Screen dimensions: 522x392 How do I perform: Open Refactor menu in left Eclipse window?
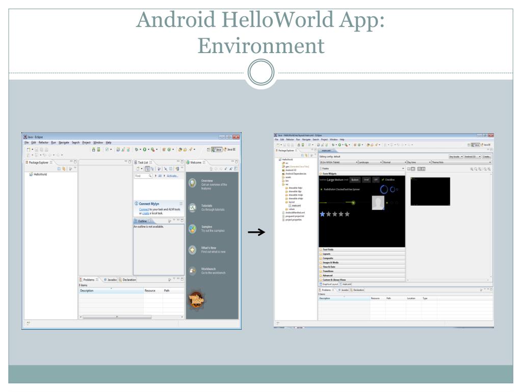pos(43,142)
